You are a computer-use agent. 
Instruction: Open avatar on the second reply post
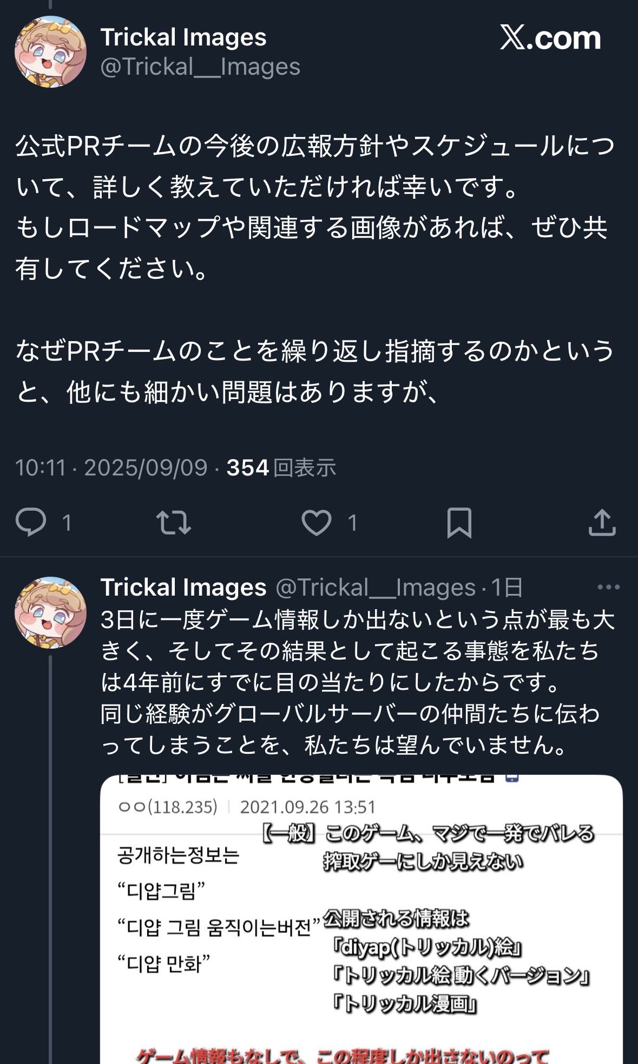[x=50, y=612]
